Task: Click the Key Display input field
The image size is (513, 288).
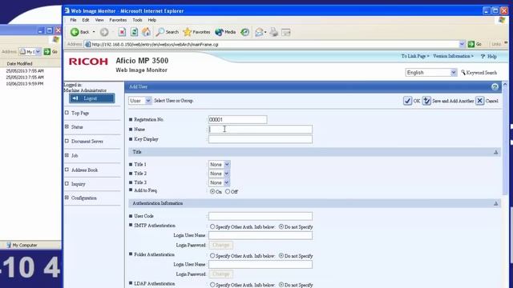Action: (x=261, y=139)
